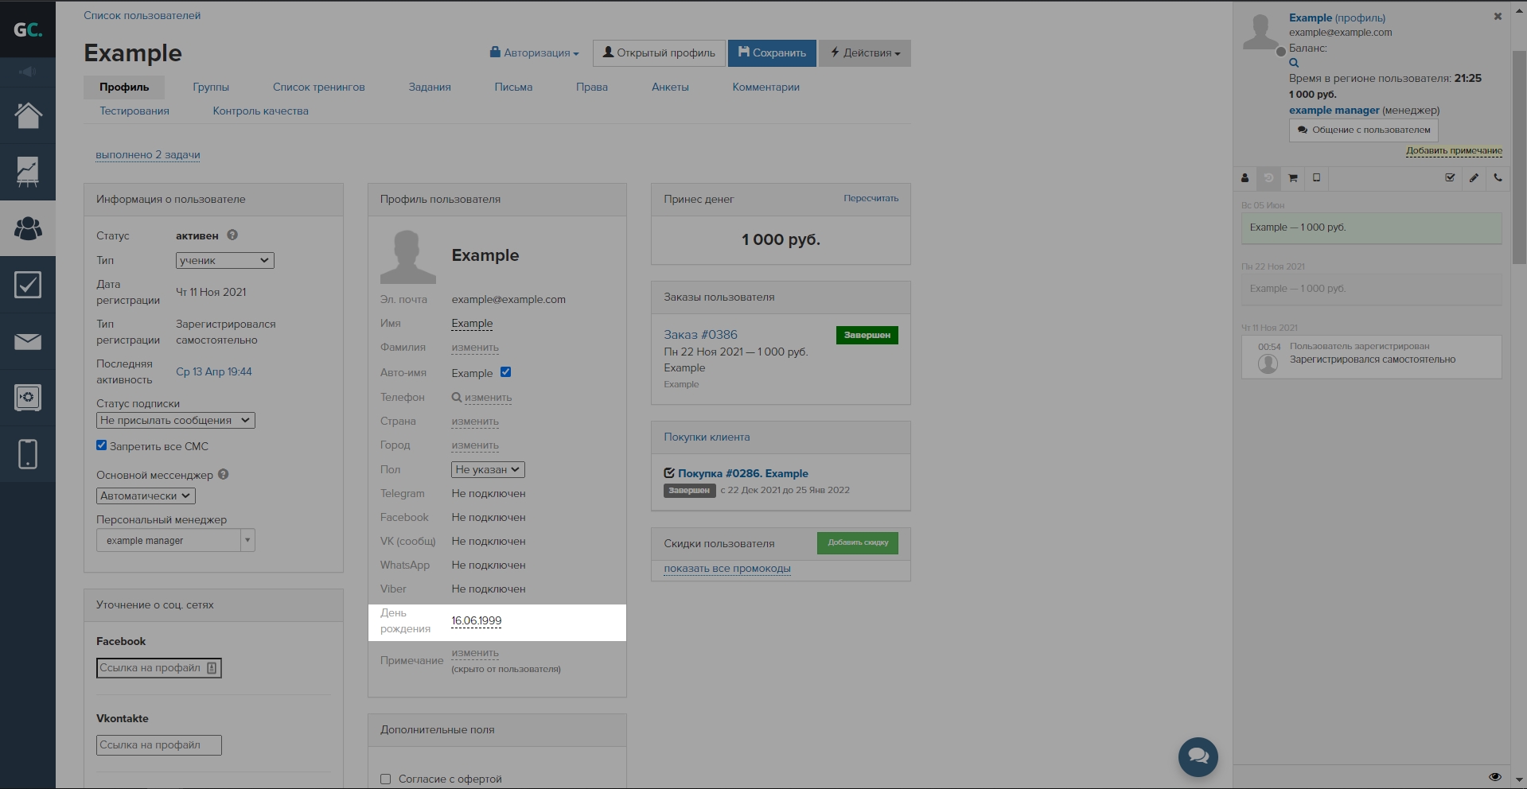Image resolution: width=1527 pixels, height=789 pixels.
Task: Open the safe icon in sidebar
Action: pos(28,398)
